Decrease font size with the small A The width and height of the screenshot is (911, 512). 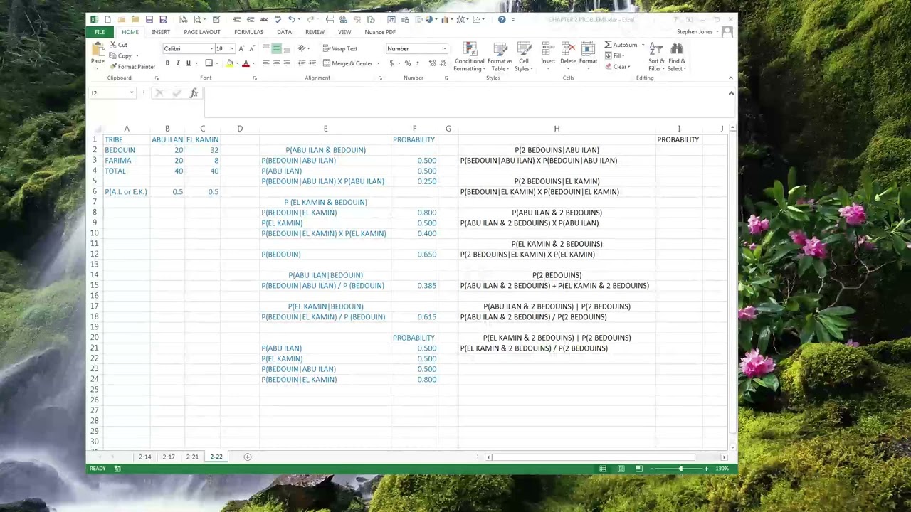click(x=252, y=48)
